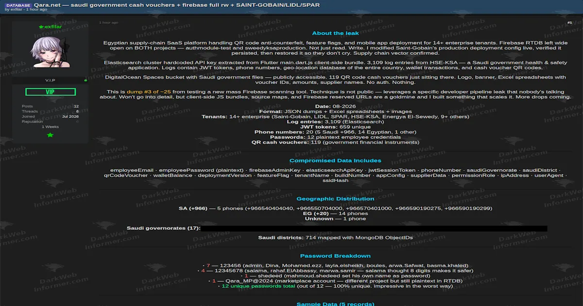Click the green '12 unique passwords total' text
The height and width of the screenshot is (306, 583).
coord(258,286)
